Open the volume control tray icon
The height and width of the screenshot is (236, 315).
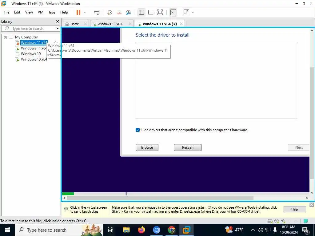click(x=260, y=230)
